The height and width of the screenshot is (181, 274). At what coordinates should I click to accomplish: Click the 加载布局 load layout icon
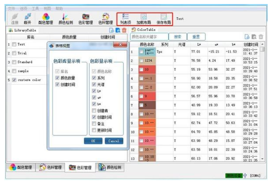tap(144, 19)
